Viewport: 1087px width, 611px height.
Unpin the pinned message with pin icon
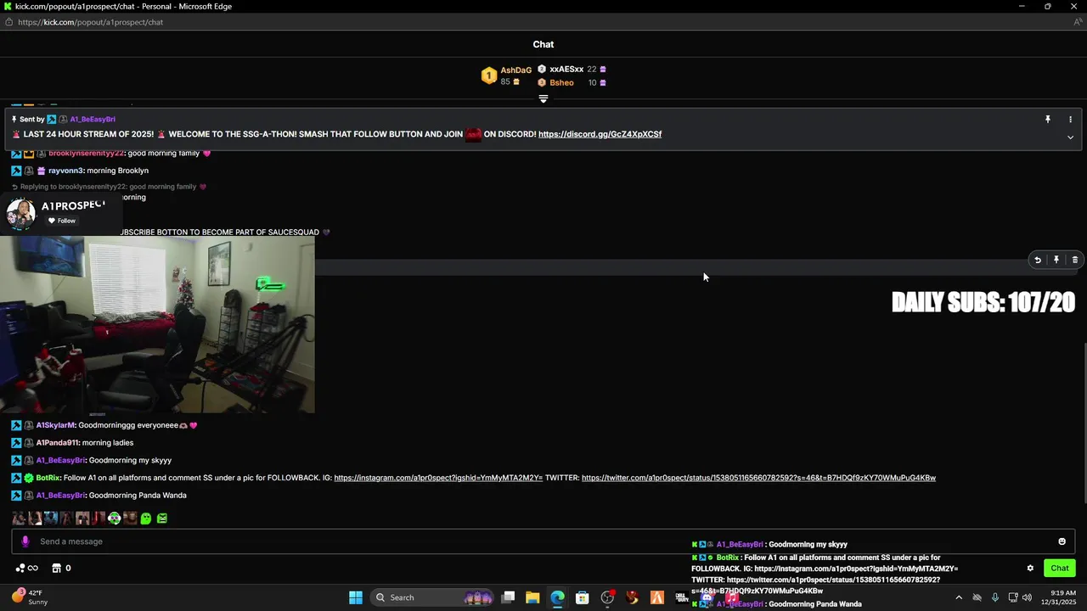coord(1048,120)
